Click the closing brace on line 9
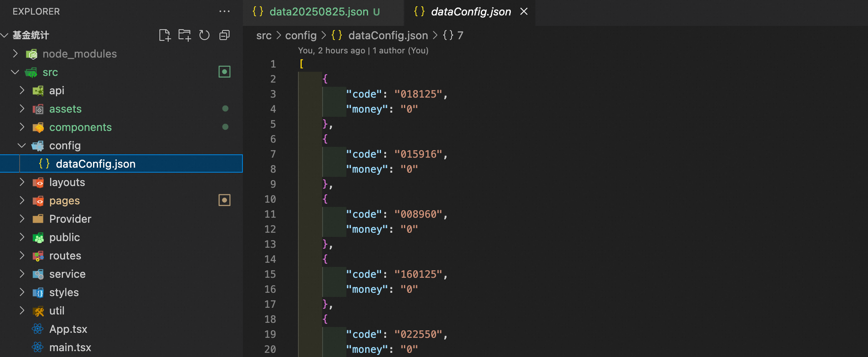Image resolution: width=868 pixels, height=357 pixels. click(325, 184)
